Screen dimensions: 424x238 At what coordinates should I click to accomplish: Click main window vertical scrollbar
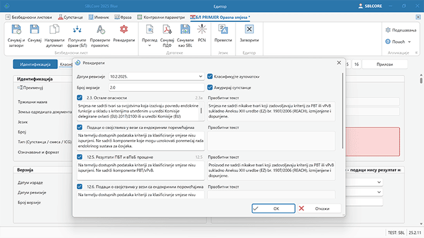click(421, 80)
